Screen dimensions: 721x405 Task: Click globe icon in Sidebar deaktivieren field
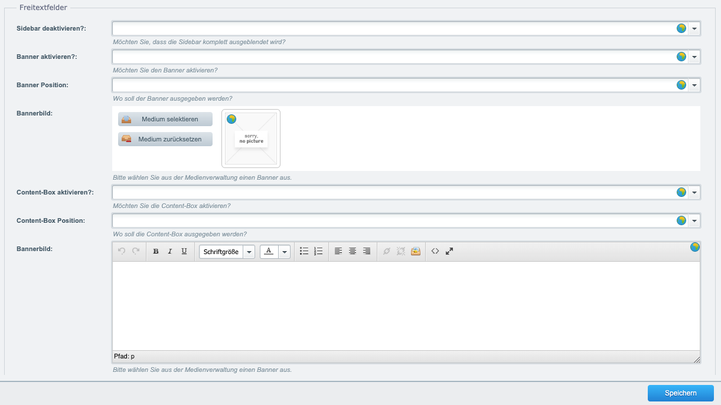[x=681, y=28]
